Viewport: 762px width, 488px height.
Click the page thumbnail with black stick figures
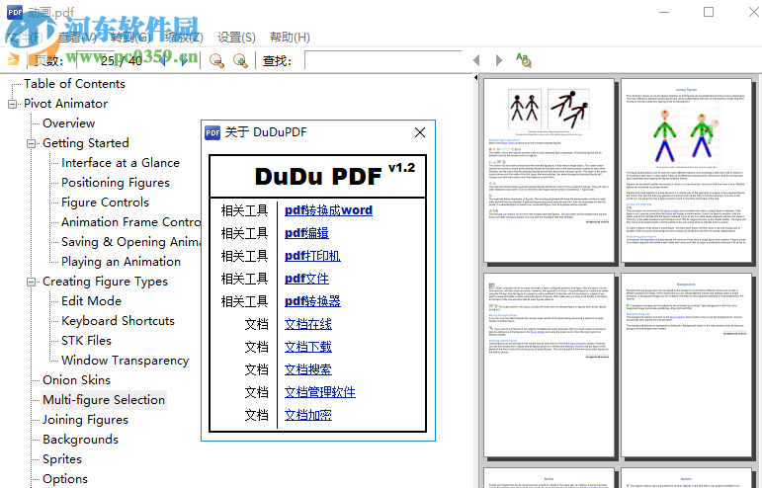[x=550, y=171]
